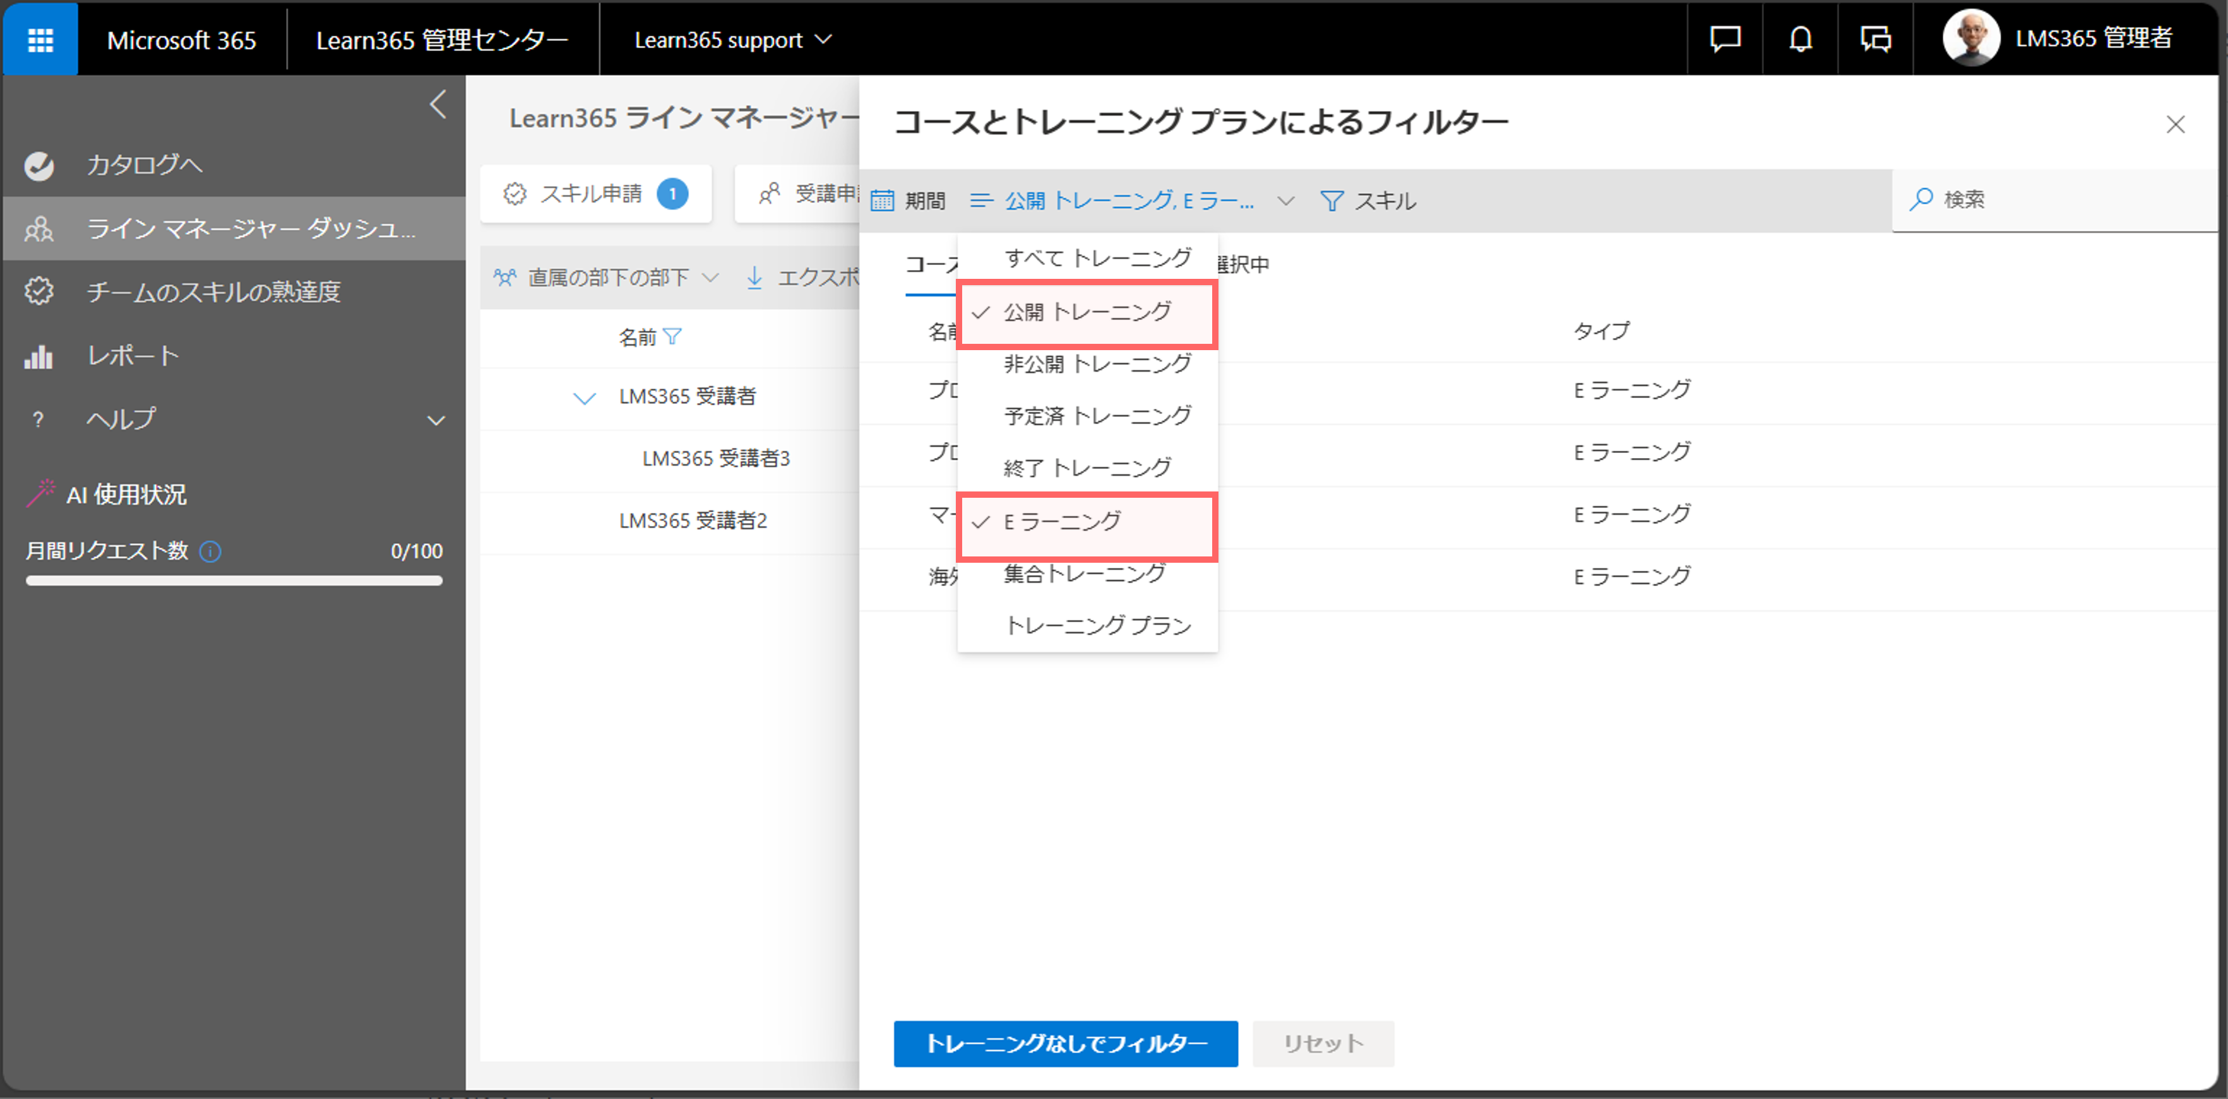Click the info icon beside 月間リクエスト数
The image size is (2228, 1099).
(x=210, y=551)
